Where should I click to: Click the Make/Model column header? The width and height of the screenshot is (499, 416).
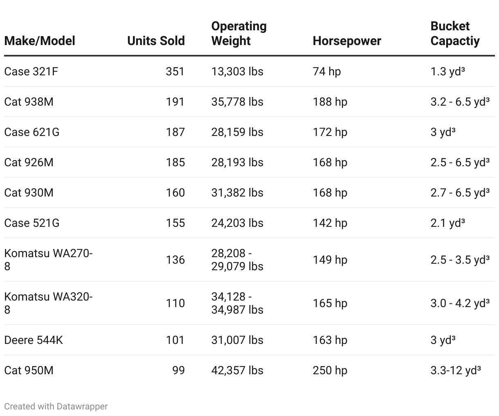pos(40,41)
